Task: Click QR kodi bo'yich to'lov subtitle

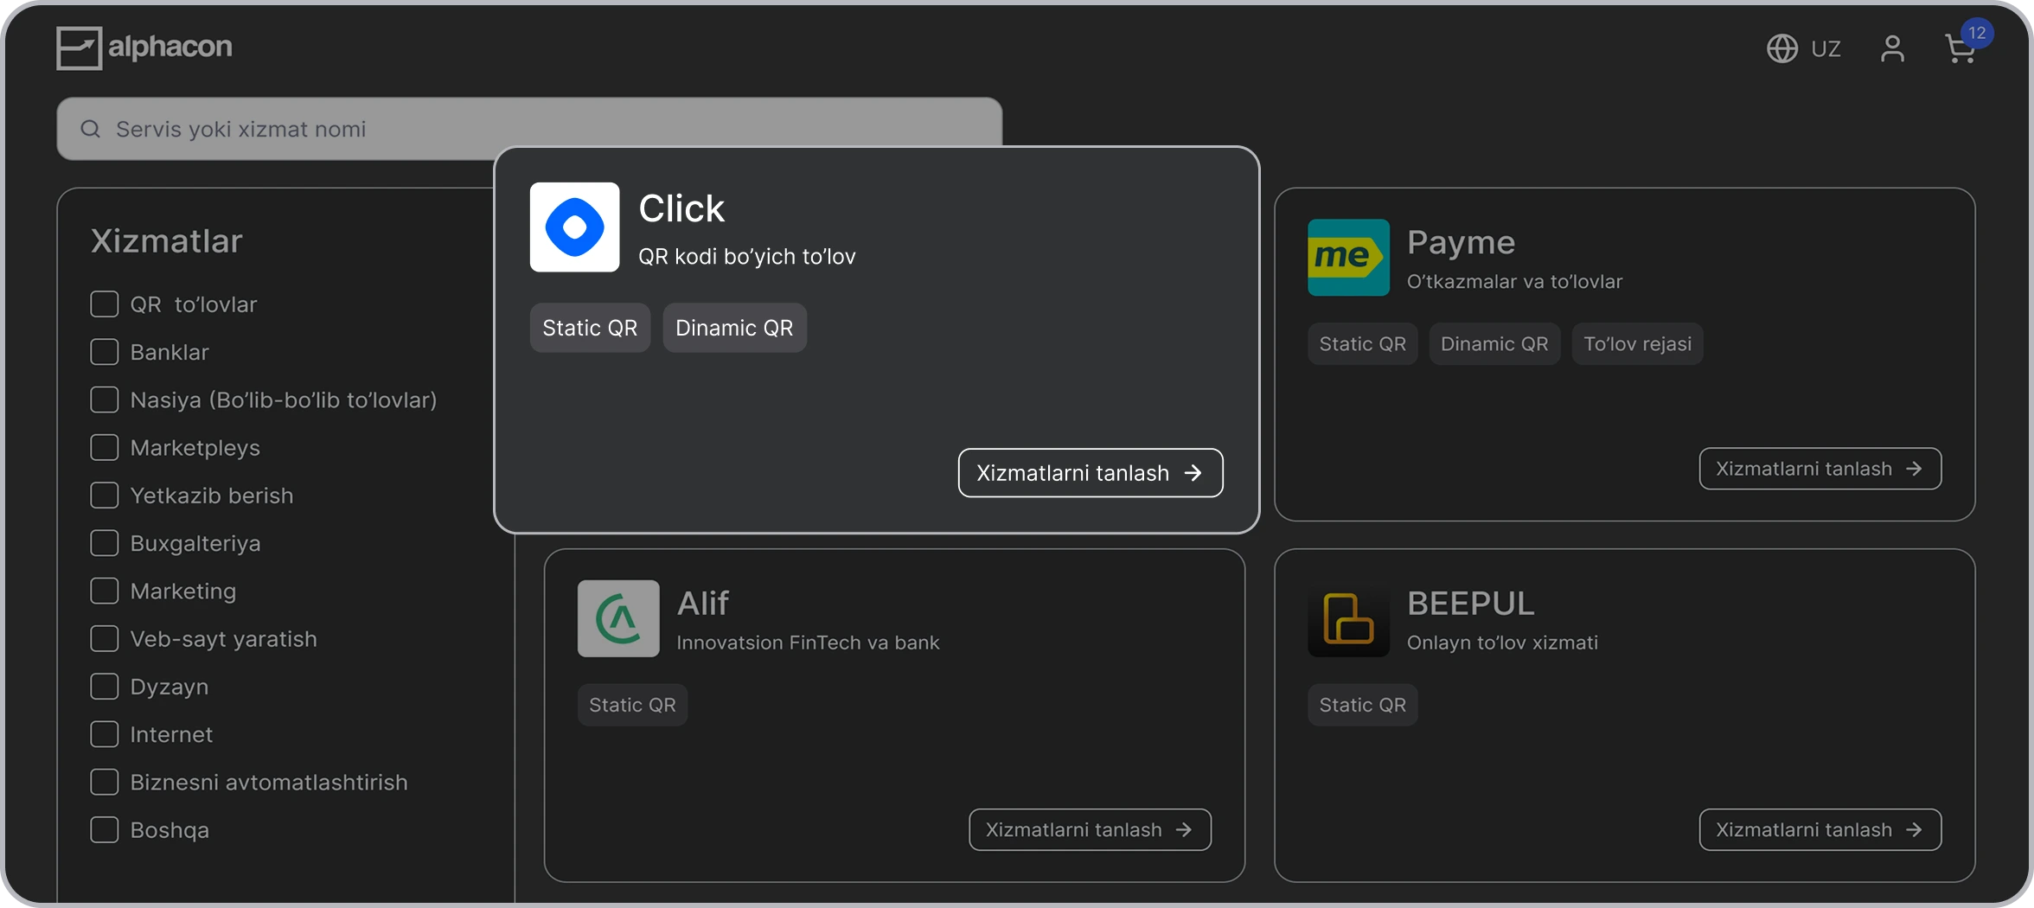Action: 747,257
